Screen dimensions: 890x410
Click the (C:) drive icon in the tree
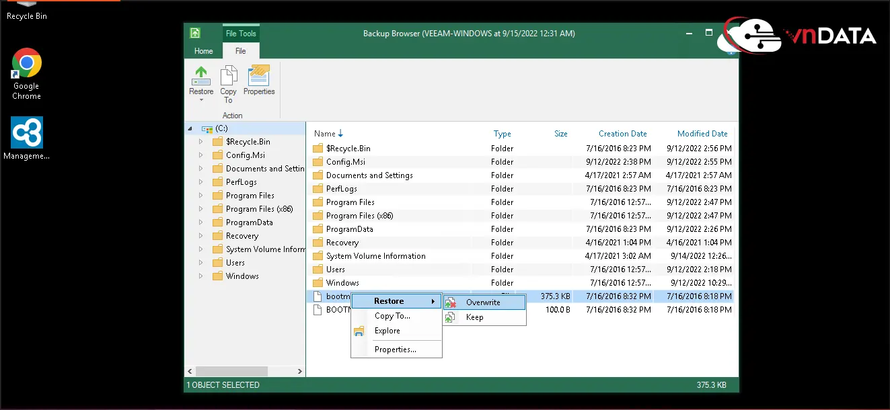pos(207,128)
